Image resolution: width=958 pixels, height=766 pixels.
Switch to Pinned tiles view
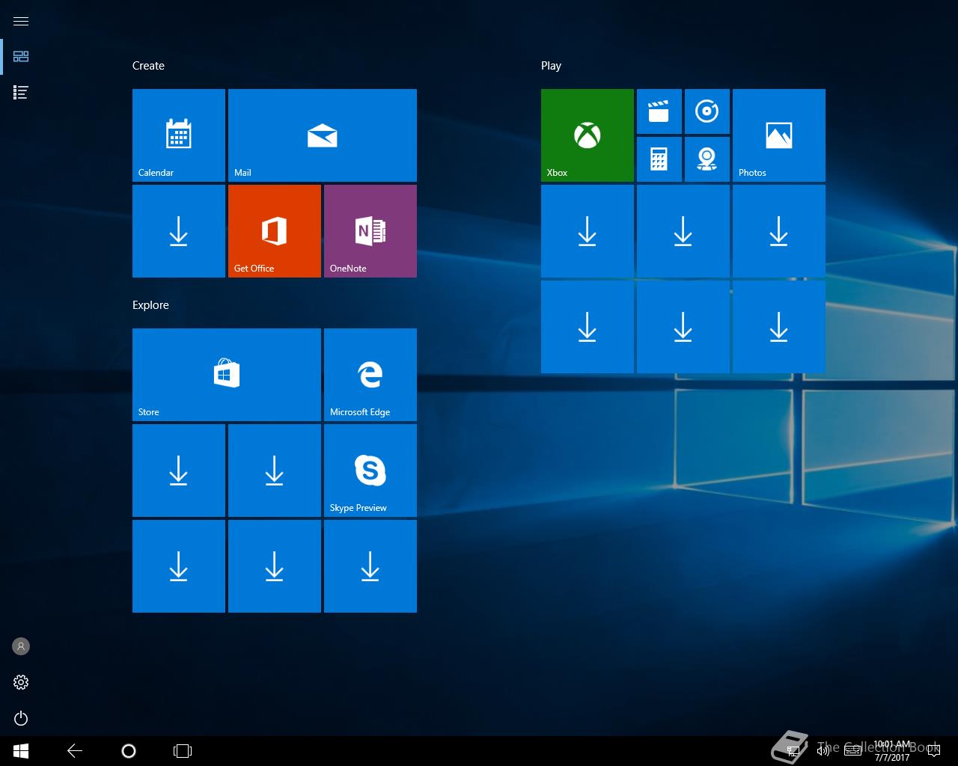[21, 57]
